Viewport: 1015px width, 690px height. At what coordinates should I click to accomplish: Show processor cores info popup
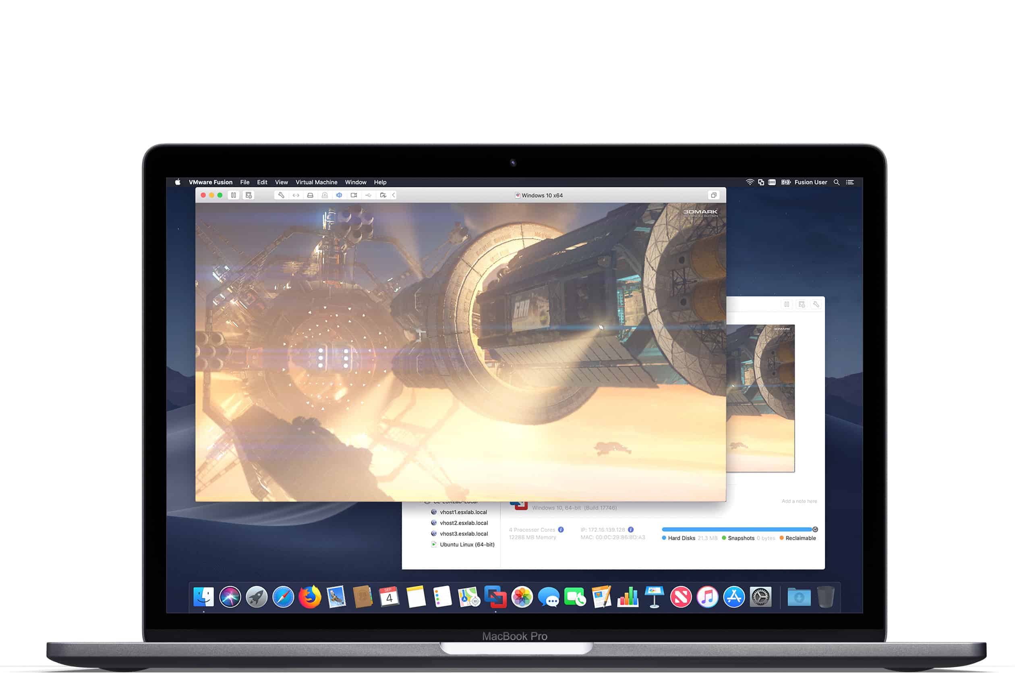click(561, 530)
